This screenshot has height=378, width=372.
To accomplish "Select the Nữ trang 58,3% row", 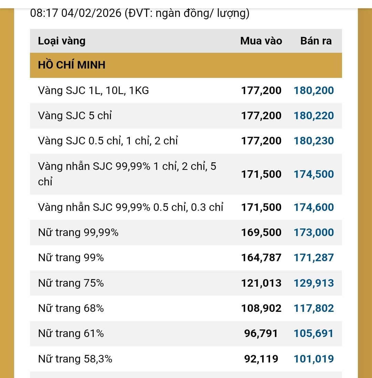I will point(186,359).
